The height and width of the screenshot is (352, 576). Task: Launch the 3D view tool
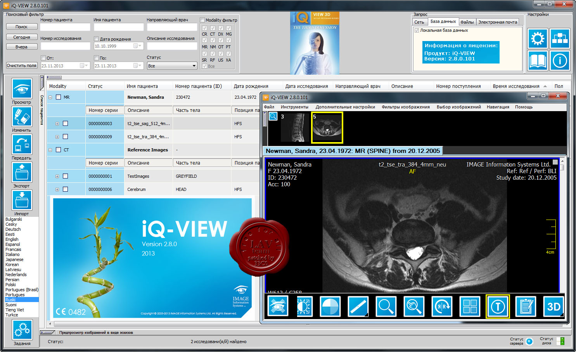pyautogui.click(x=554, y=306)
